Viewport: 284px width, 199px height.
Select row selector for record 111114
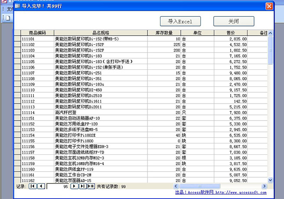(x=17, y=112)
